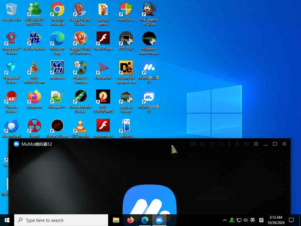Screen dimensions: 301x226
Task: Open the Action Center notifications icon
Action: point(291,220)
